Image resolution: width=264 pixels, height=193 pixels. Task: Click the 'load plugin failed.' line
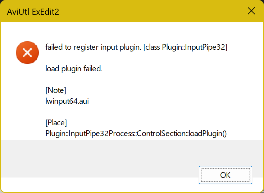click(74, 69)
